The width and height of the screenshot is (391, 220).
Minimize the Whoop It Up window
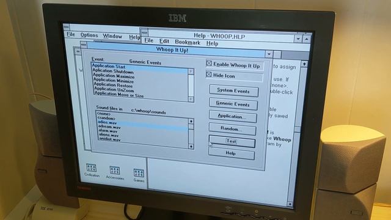(x=269, y=54)
